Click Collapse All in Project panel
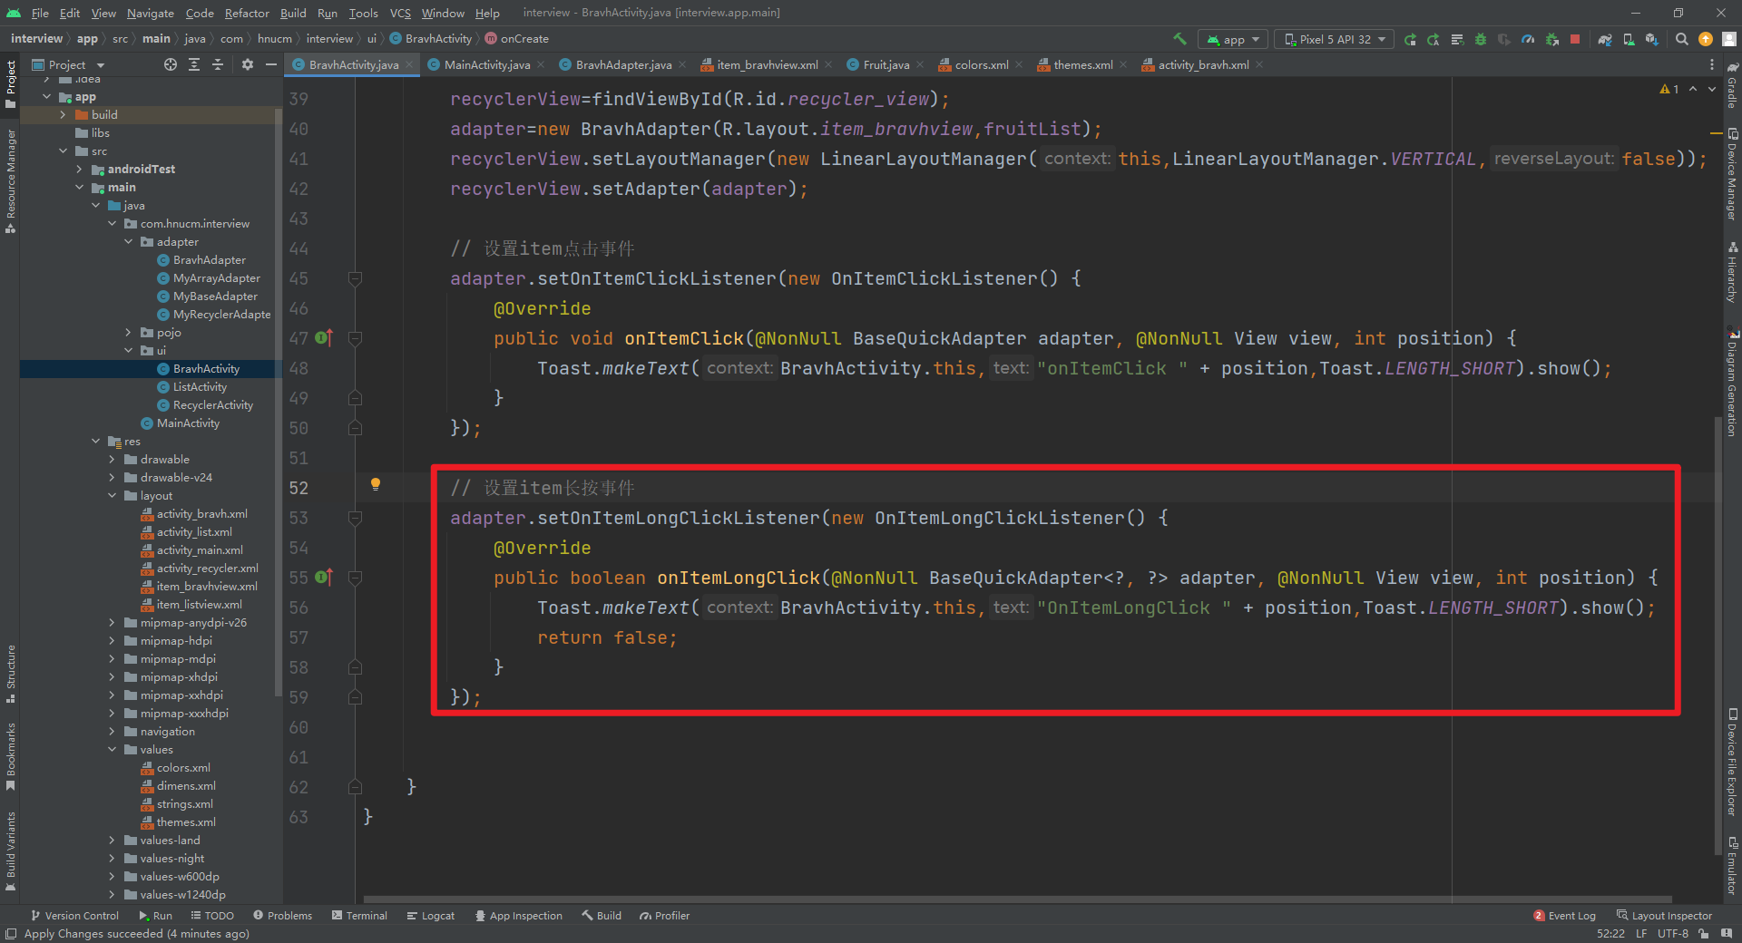Screen dimensions: 1742x943 point(218,64)
